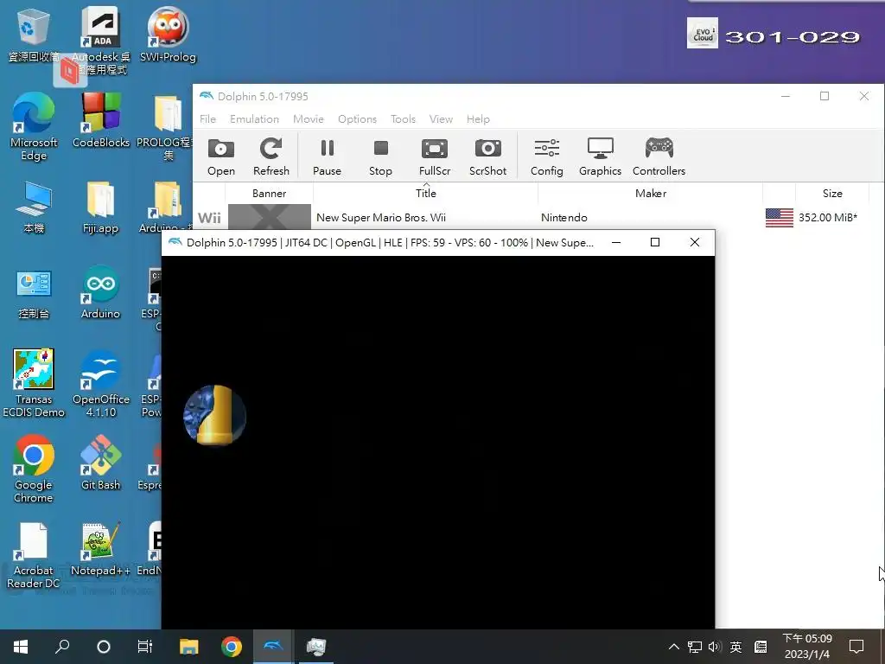This screenshot has width=885, height=664.
Task: Select the PROLOG folder desktop icon
Action: pos(168,127)
